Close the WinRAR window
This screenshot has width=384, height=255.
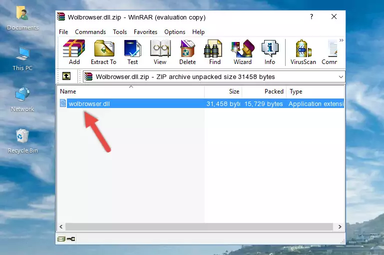click(x=334, y=16)
